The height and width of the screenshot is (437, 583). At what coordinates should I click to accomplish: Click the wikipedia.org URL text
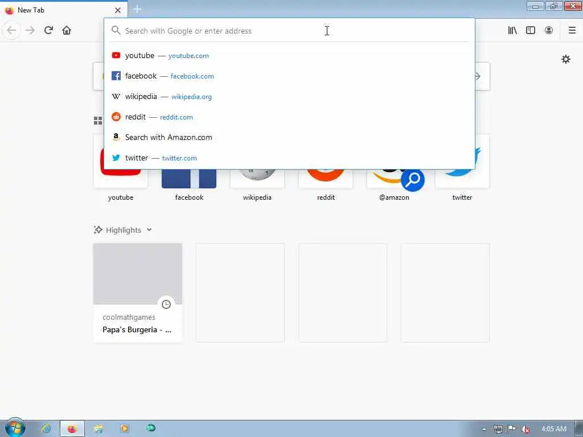click(x=191, y=97)
